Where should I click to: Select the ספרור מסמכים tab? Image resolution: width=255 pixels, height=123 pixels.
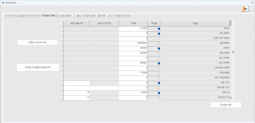pos(49,16)
